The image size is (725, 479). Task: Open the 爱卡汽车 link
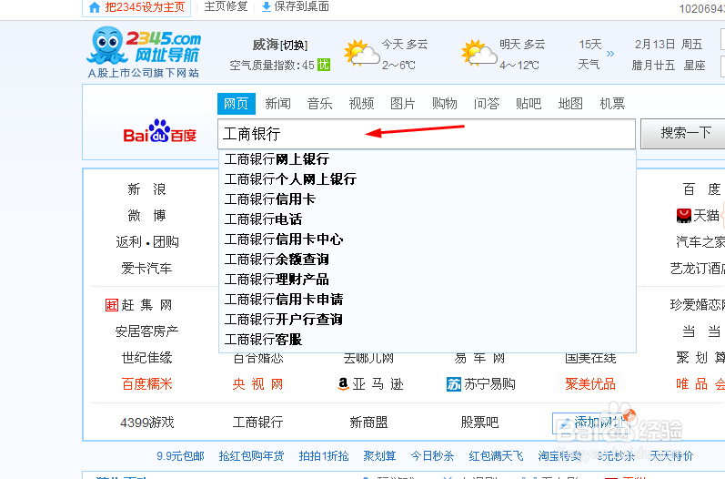pos(146,268)
